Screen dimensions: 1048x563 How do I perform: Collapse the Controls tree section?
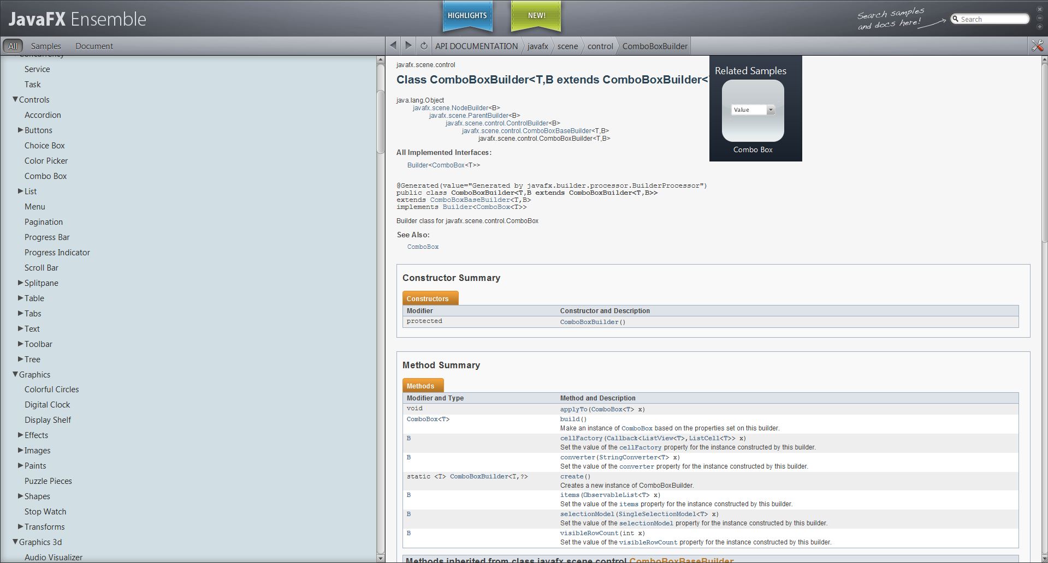click(15, 99)
